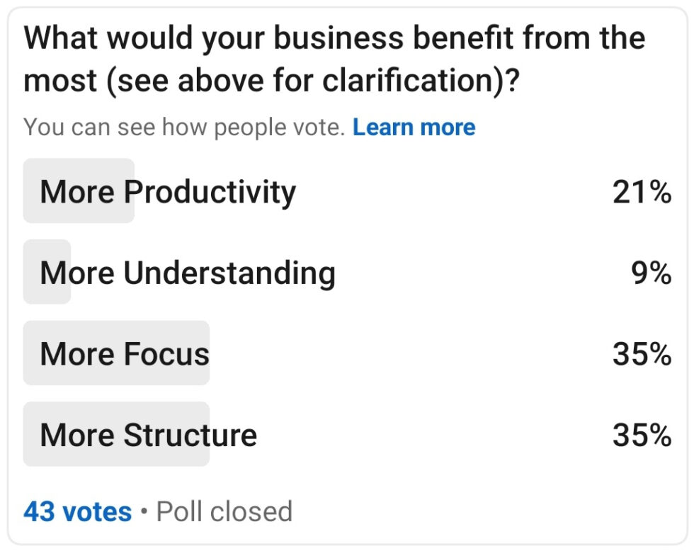Click the 35% result next to More Focus

(x=641, y=353)
